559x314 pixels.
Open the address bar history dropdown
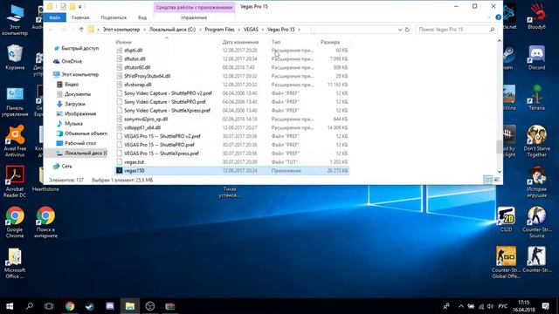(x=400, y=30)
